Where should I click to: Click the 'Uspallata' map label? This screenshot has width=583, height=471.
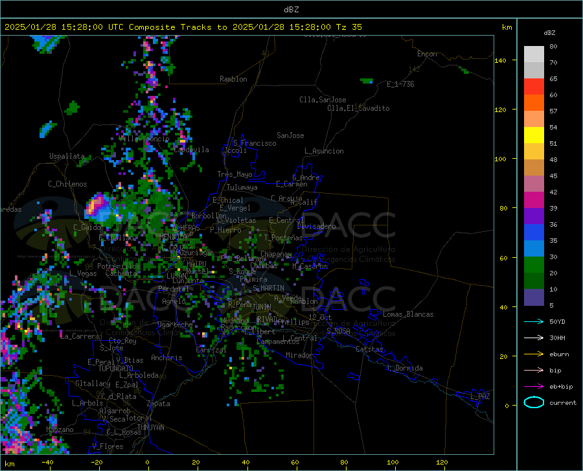(67, 156)
